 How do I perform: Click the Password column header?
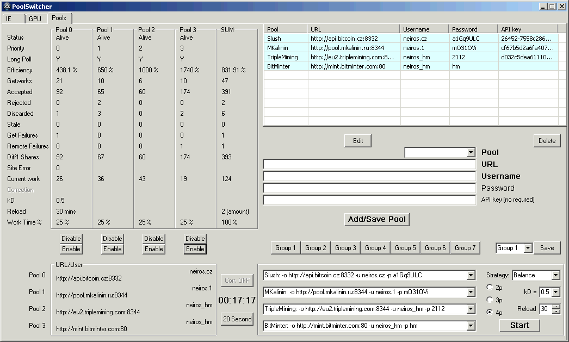(x=474, y=29)
